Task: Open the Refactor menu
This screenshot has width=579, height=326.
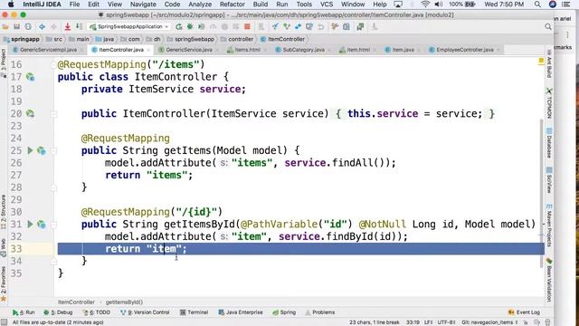Action: tap(232, 5)
